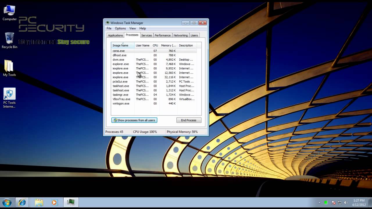Open the Windows Start orb
This screenshot has width=372, height=209.
coord(7,202)
